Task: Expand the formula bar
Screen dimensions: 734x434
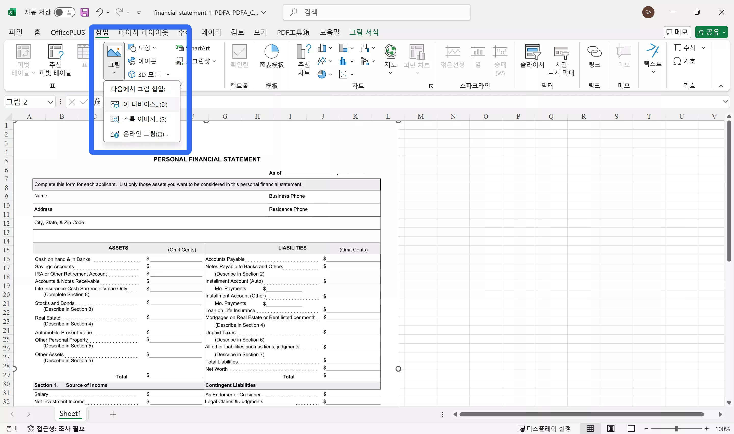Action: (x=725, y=101)
